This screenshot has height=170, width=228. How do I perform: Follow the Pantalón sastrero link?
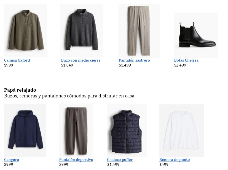click(134, 60)
